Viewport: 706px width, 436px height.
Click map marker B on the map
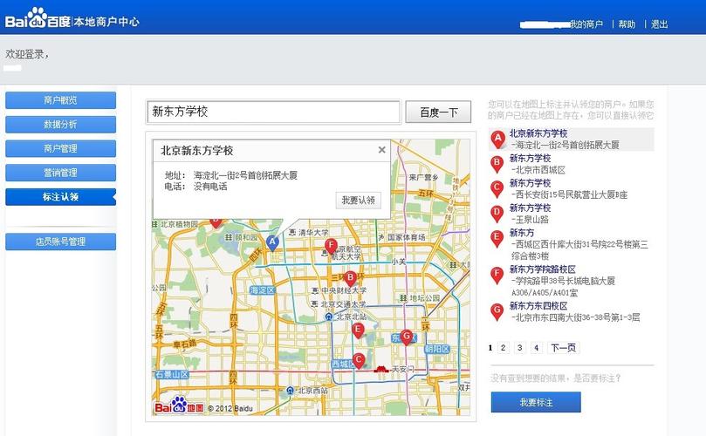click(350, 278)
